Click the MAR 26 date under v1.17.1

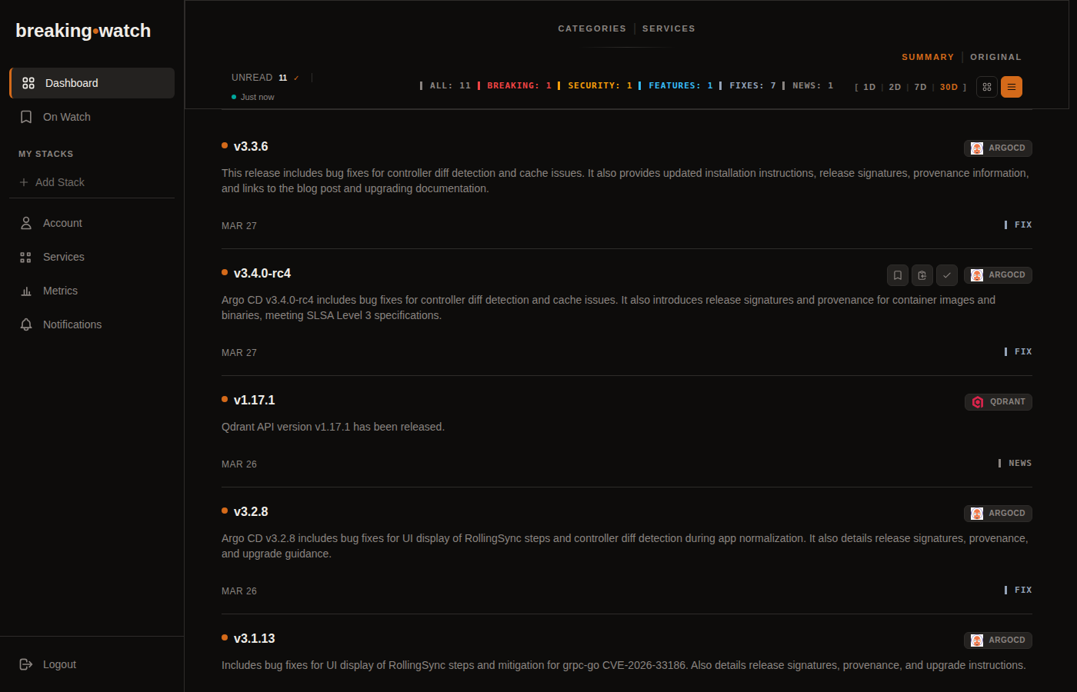(x=239, y=464)
